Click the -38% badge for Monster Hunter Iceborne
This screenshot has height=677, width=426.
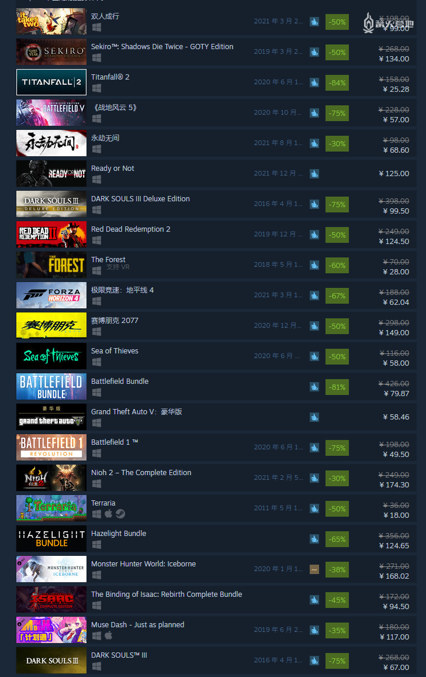click(337, 569)
